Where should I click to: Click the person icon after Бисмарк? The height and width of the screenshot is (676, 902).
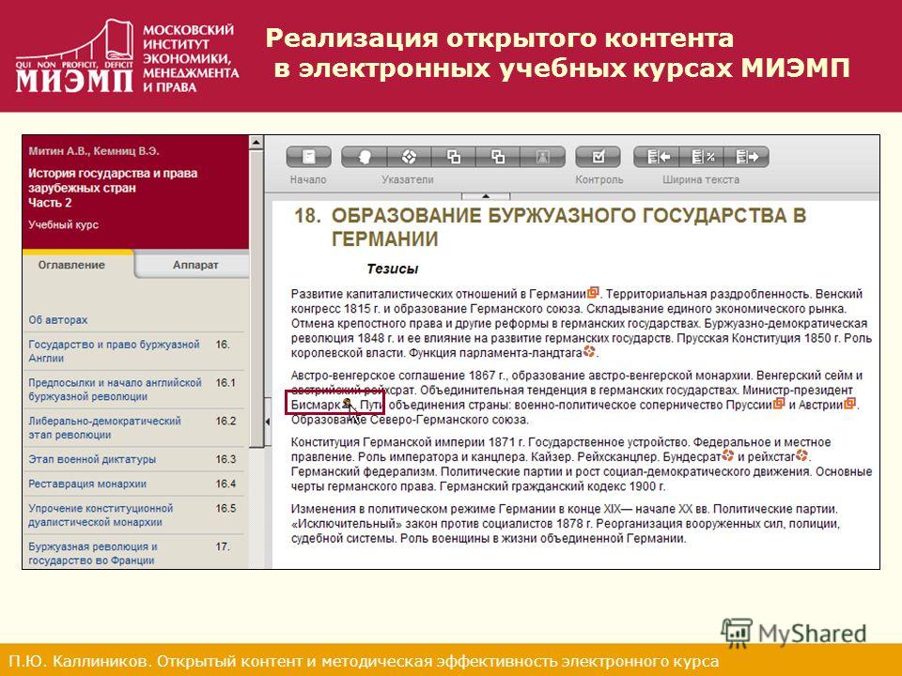tap(347, 404)
